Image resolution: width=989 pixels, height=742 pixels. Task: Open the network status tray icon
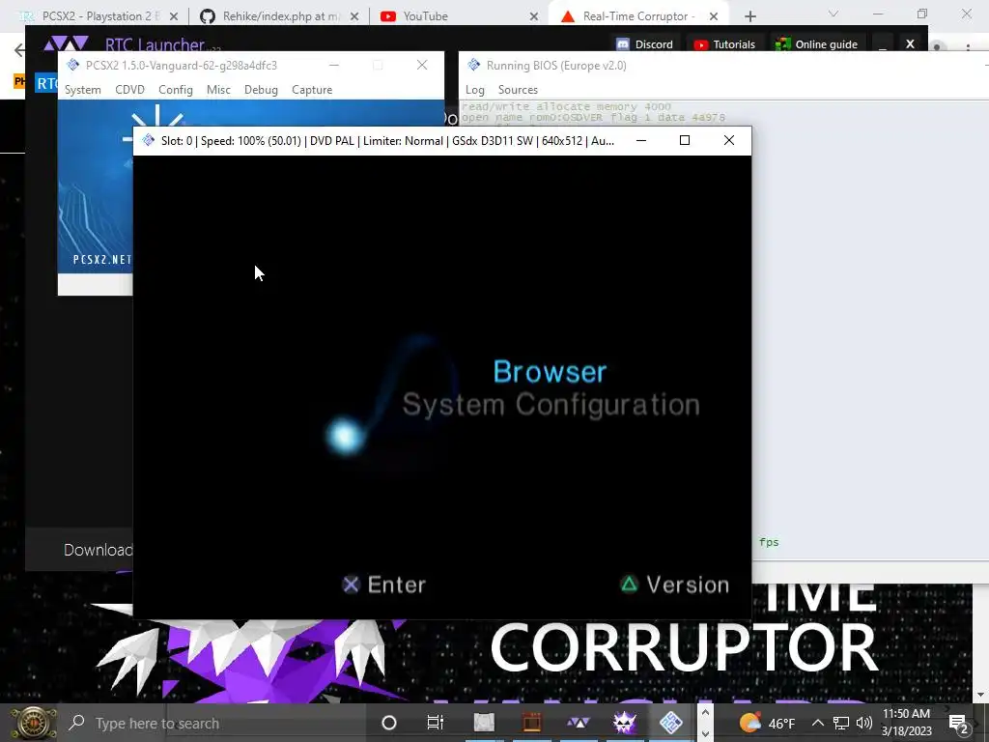click(841, 723)
